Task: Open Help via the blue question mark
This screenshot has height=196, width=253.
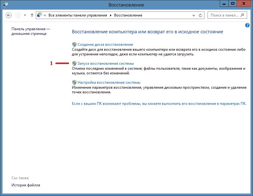Action: [x=247, y=25]
